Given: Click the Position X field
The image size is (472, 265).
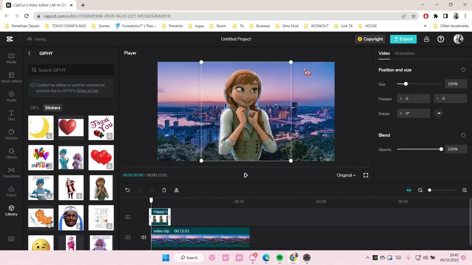Looking at the screenshot, I should tap(414, 99).
